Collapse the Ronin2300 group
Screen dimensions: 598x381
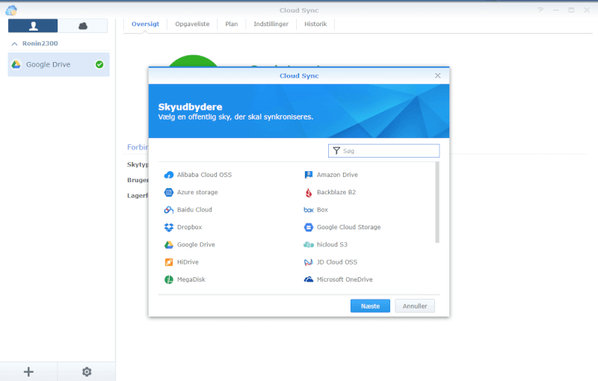pyautogui.click(x=14, y=44)
